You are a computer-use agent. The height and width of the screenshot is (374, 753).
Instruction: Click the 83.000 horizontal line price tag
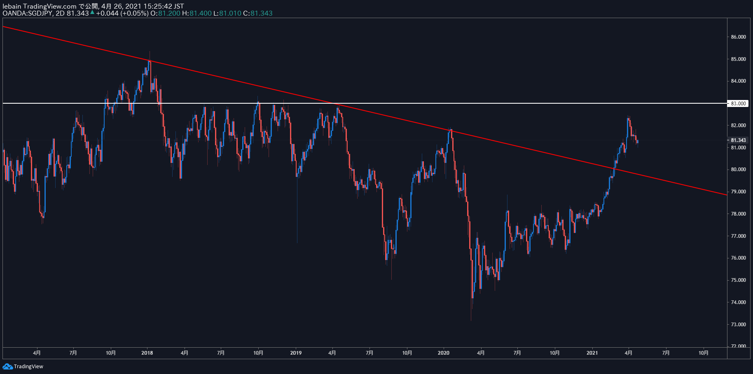click(738, 103)
